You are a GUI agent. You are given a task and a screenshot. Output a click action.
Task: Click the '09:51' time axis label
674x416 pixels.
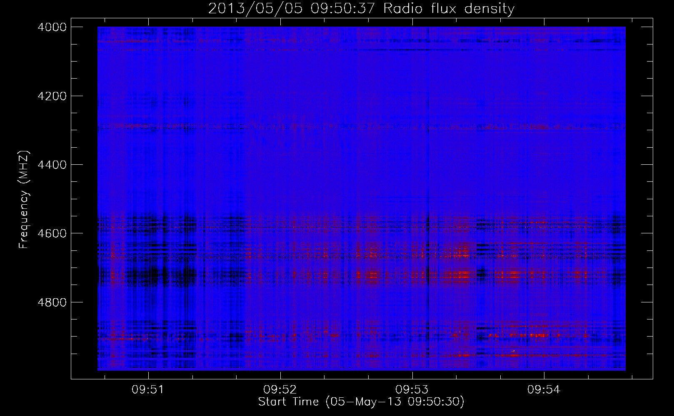(x=148, y=390)
